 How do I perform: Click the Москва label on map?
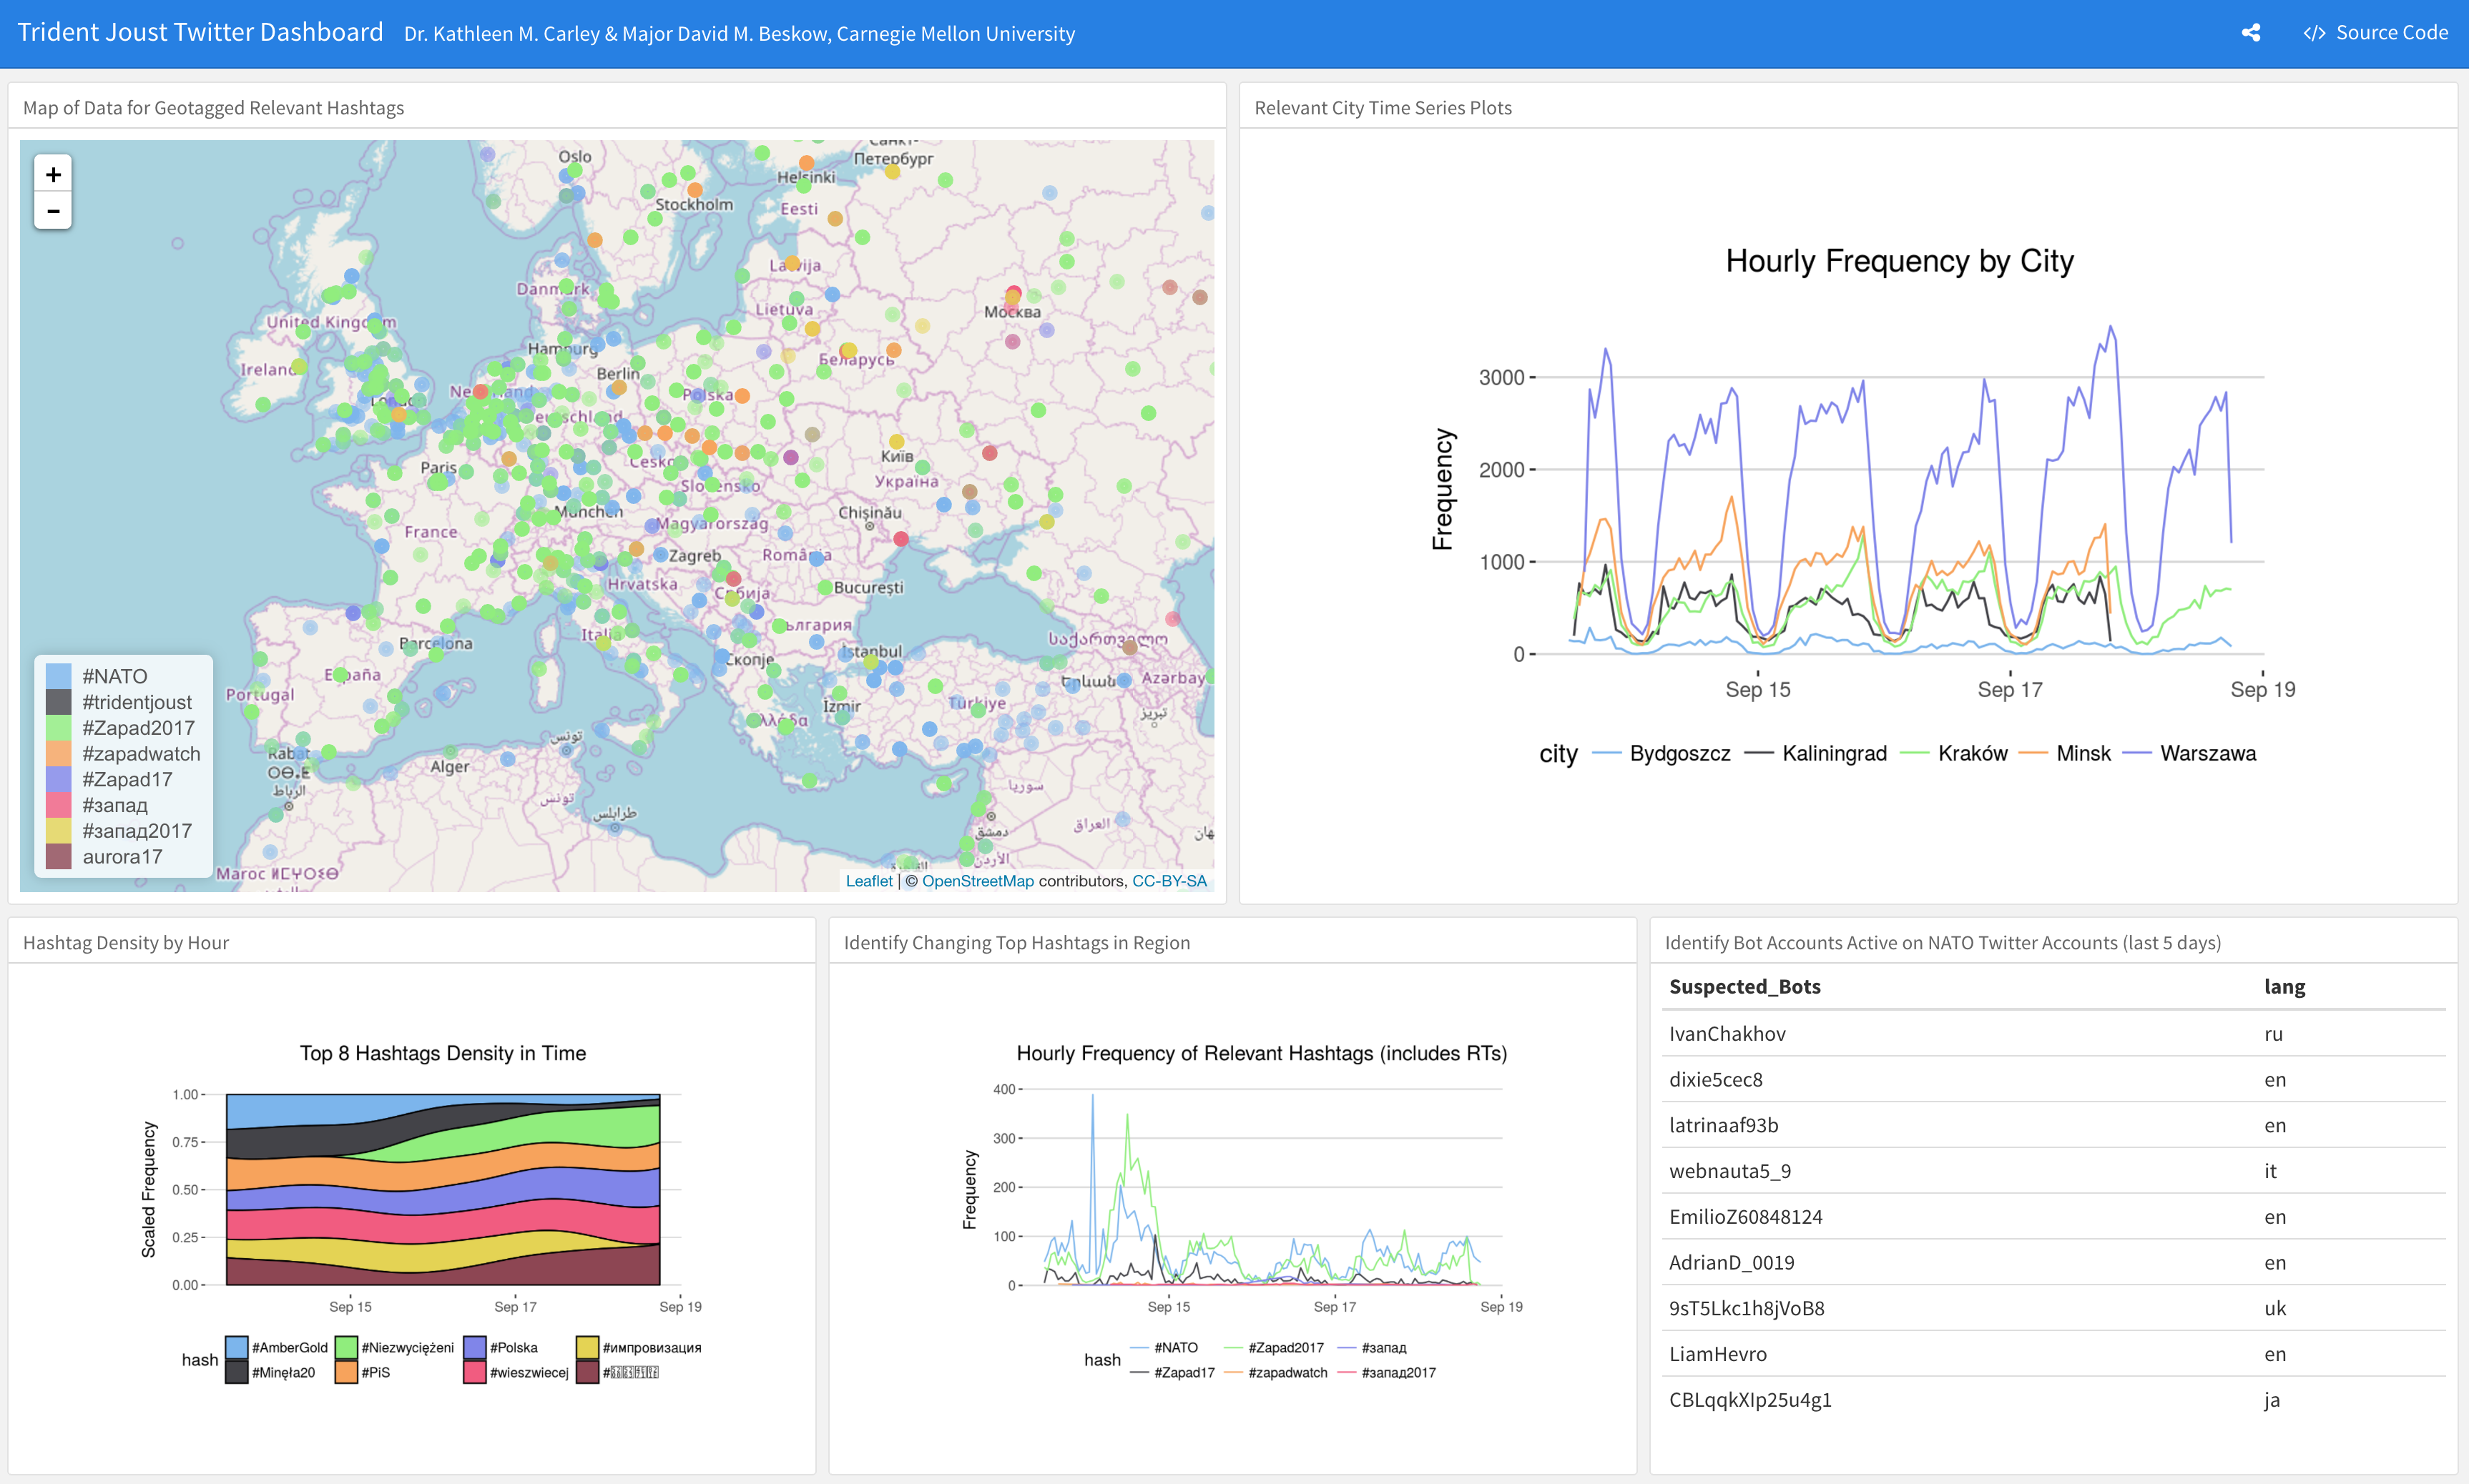click(1011, 312)
